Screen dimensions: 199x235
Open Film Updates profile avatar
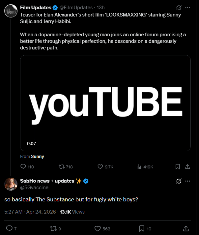pos(11,11)
